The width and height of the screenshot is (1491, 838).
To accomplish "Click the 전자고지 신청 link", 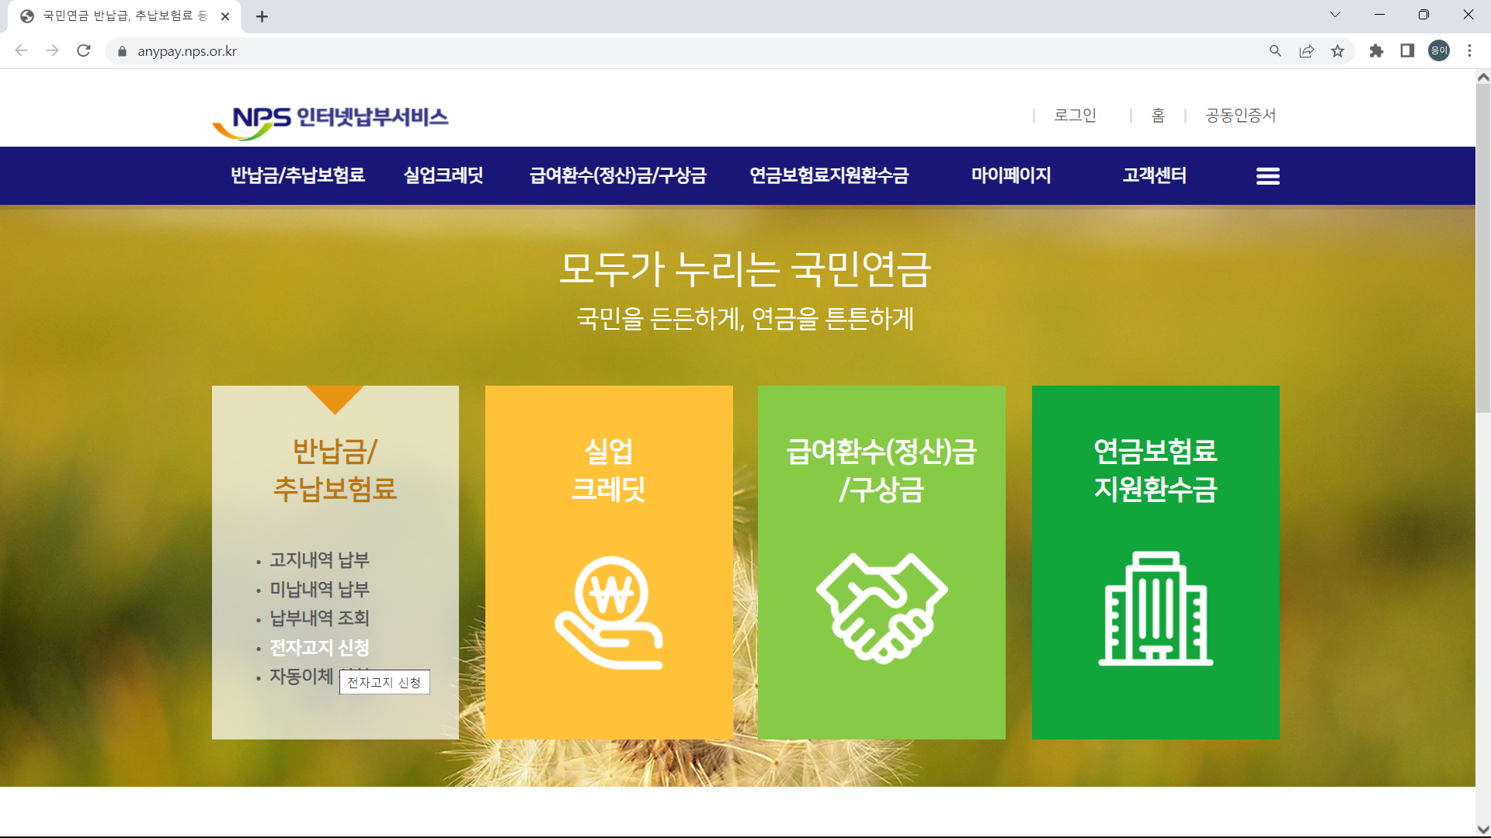I will click(320, 647).
